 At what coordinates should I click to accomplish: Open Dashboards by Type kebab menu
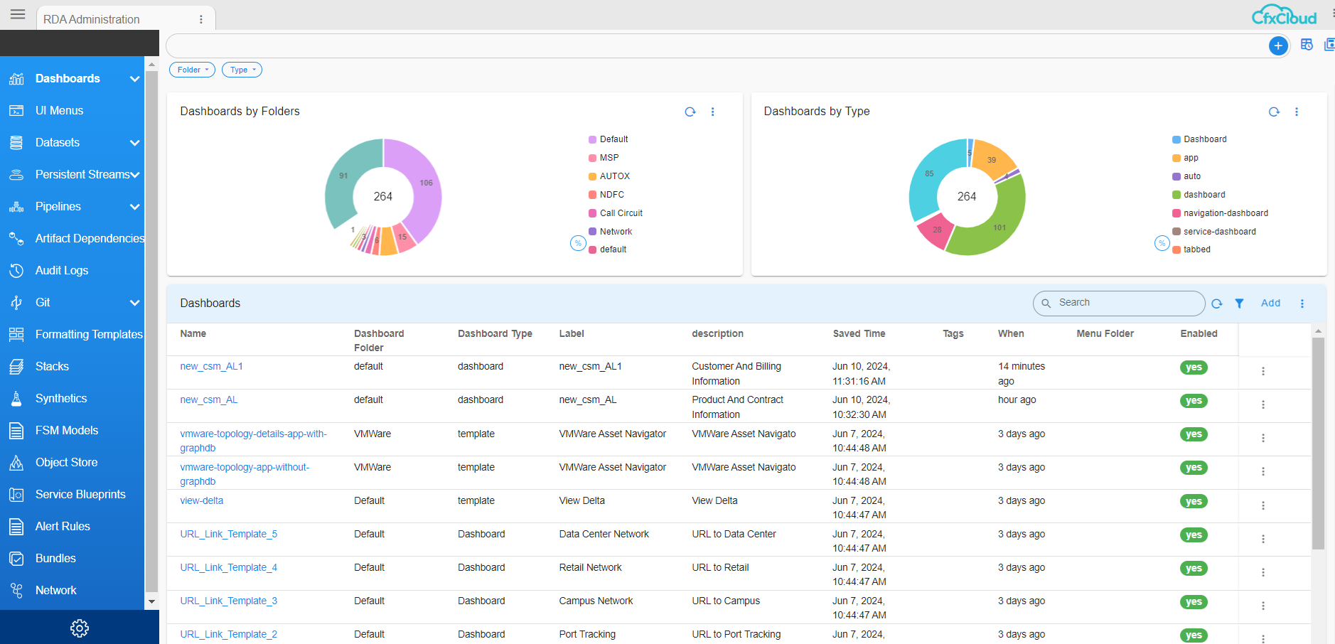click(1296, 112)
